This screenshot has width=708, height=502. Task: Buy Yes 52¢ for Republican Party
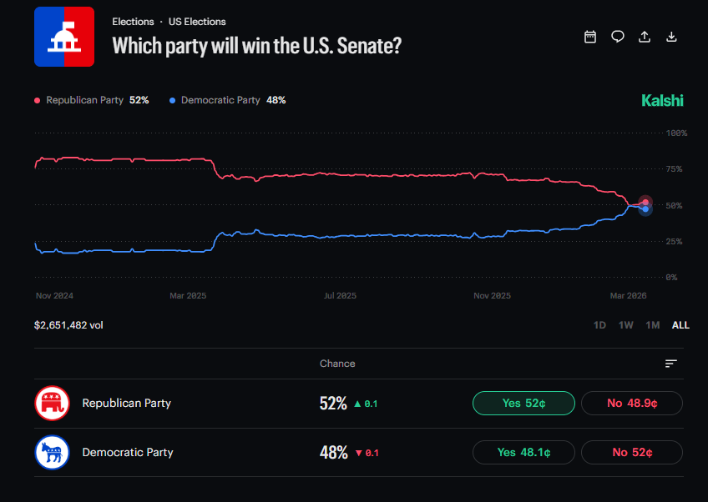[x=523, y=404]
